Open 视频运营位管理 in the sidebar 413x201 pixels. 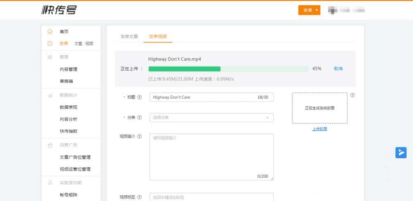[75, 169]
